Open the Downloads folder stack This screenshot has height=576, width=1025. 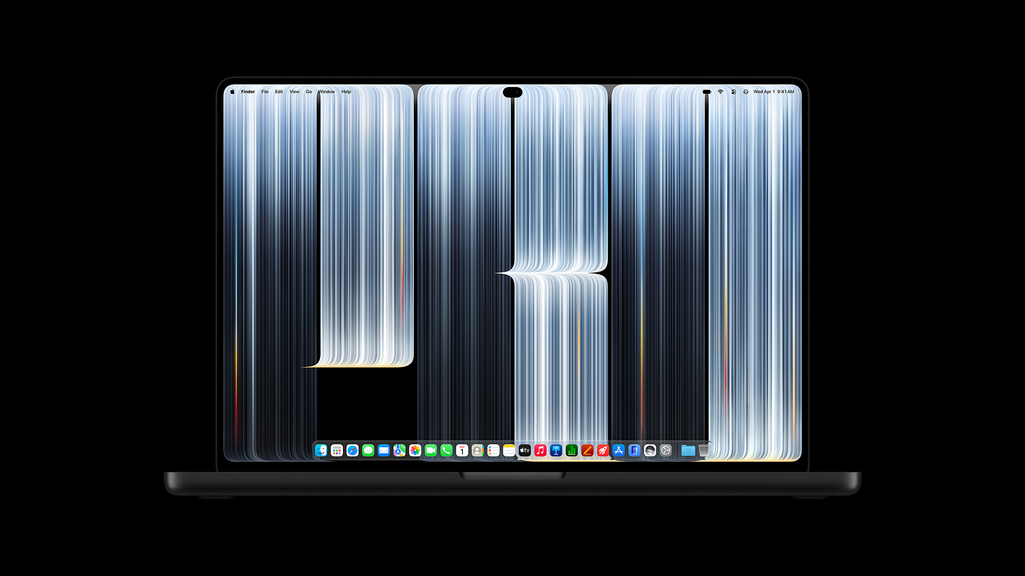point(688,450)
